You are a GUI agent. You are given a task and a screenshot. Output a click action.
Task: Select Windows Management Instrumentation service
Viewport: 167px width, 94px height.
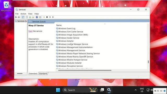[74, 47]
